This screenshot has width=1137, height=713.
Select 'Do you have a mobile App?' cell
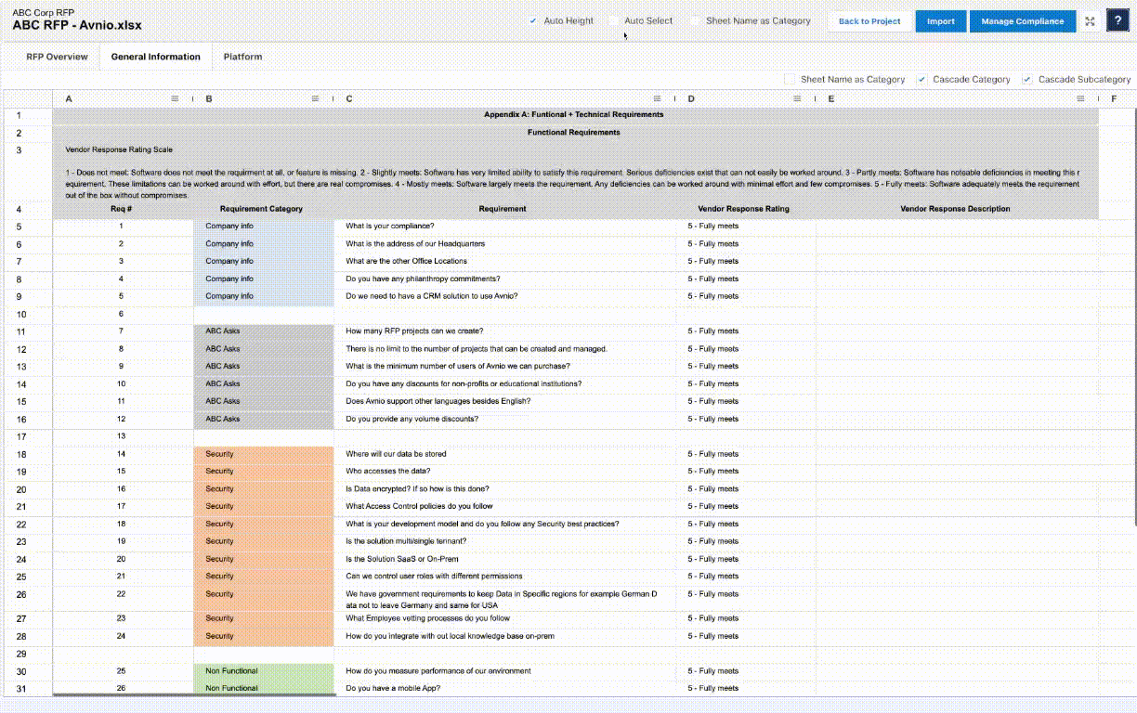[x=504, y=688]
